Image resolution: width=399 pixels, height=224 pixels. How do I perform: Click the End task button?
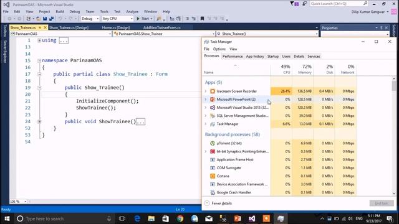click(382, 203)
